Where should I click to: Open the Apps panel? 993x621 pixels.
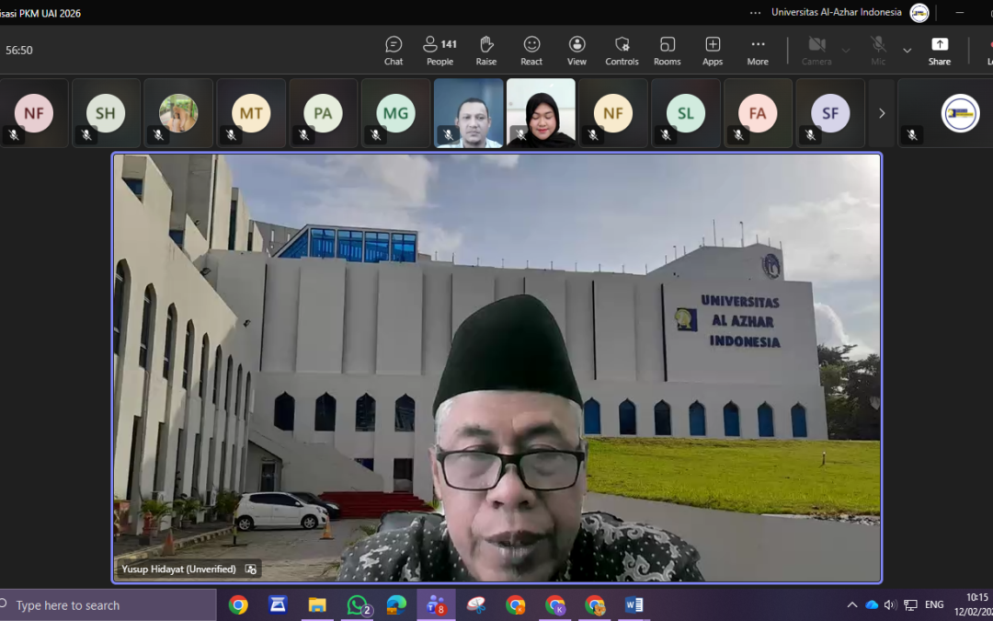point(713,51)
